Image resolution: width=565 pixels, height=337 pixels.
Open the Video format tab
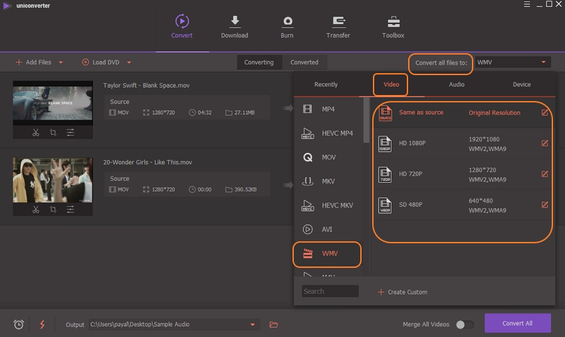coord(392,84)
